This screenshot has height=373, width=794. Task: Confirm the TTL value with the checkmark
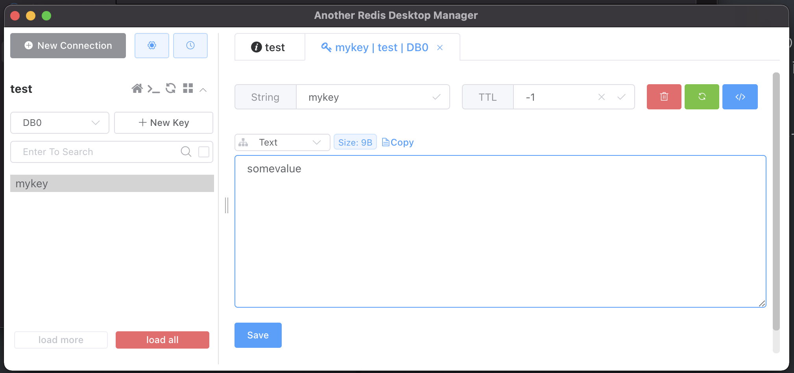[621, 97]
